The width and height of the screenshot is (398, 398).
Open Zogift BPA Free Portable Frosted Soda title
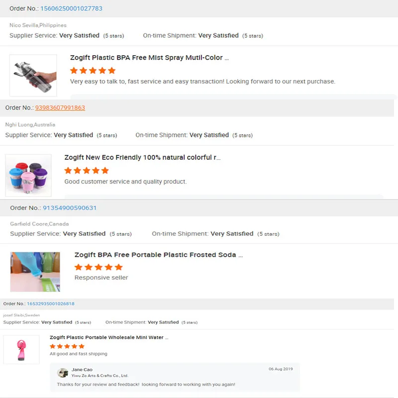click(158, 255)
